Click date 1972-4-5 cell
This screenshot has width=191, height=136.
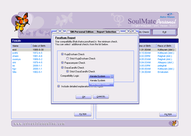click(38, 53)
